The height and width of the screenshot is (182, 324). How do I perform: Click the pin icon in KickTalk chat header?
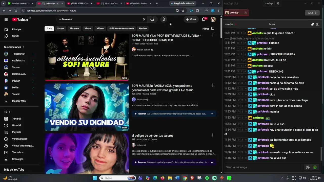pos(313,24)
